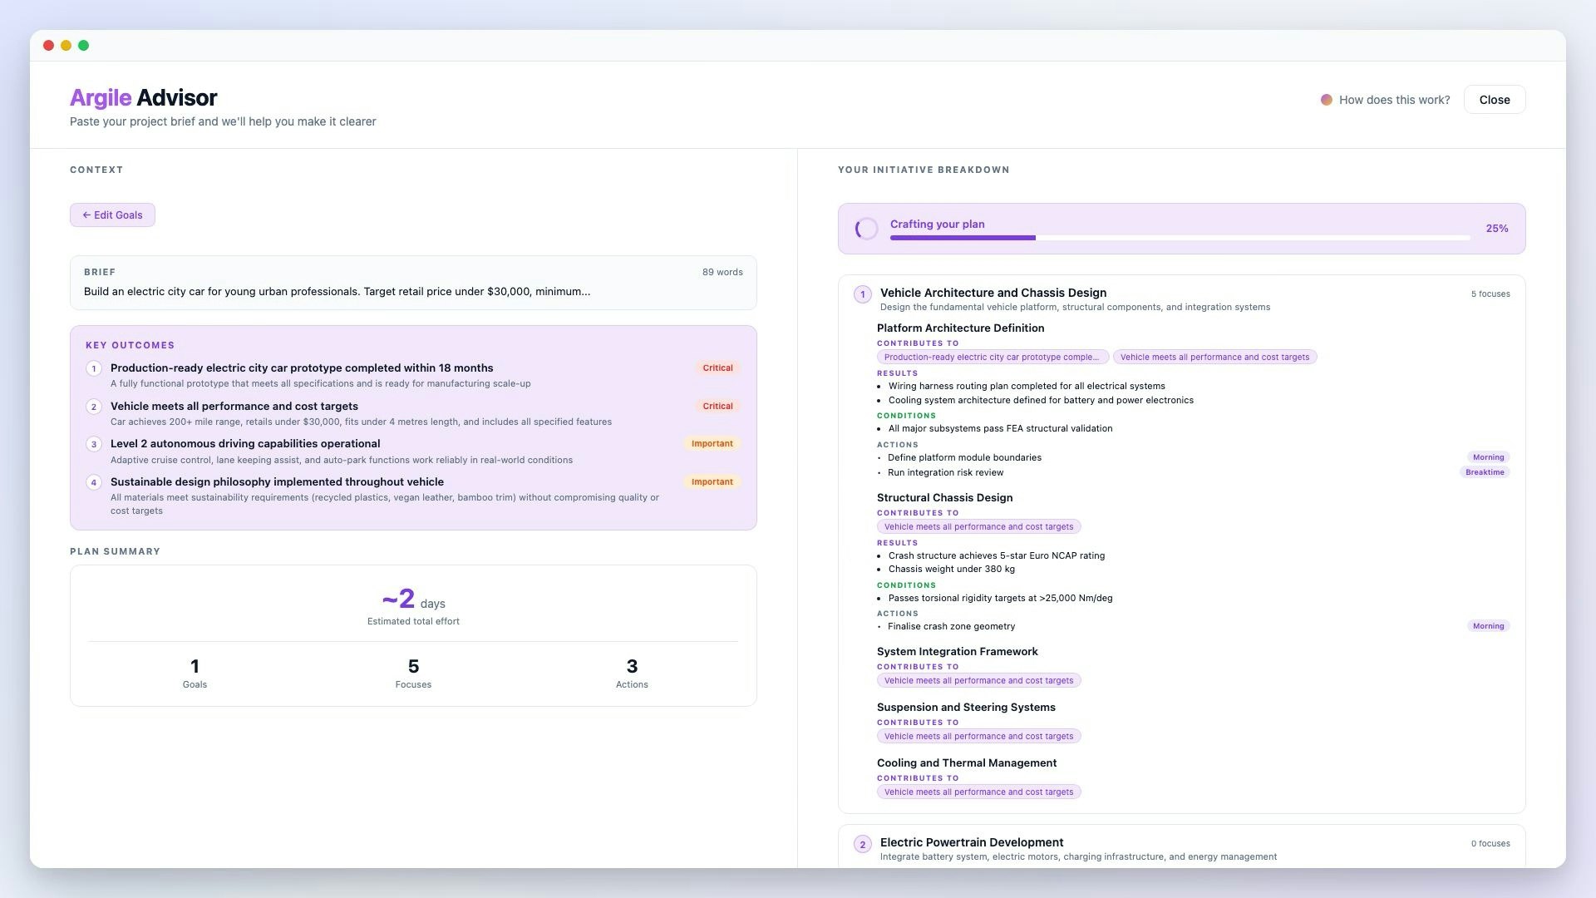Click the gradient dot icon beside 'How does this work?'
This screenshot has height=898, width=1596.
point(1327,100)
